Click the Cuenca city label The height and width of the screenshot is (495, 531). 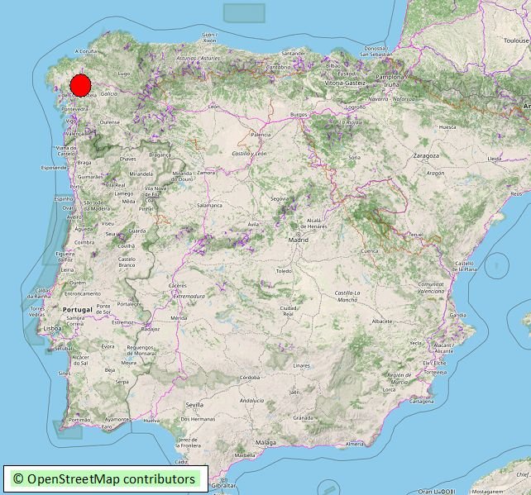tap(370, 251)
